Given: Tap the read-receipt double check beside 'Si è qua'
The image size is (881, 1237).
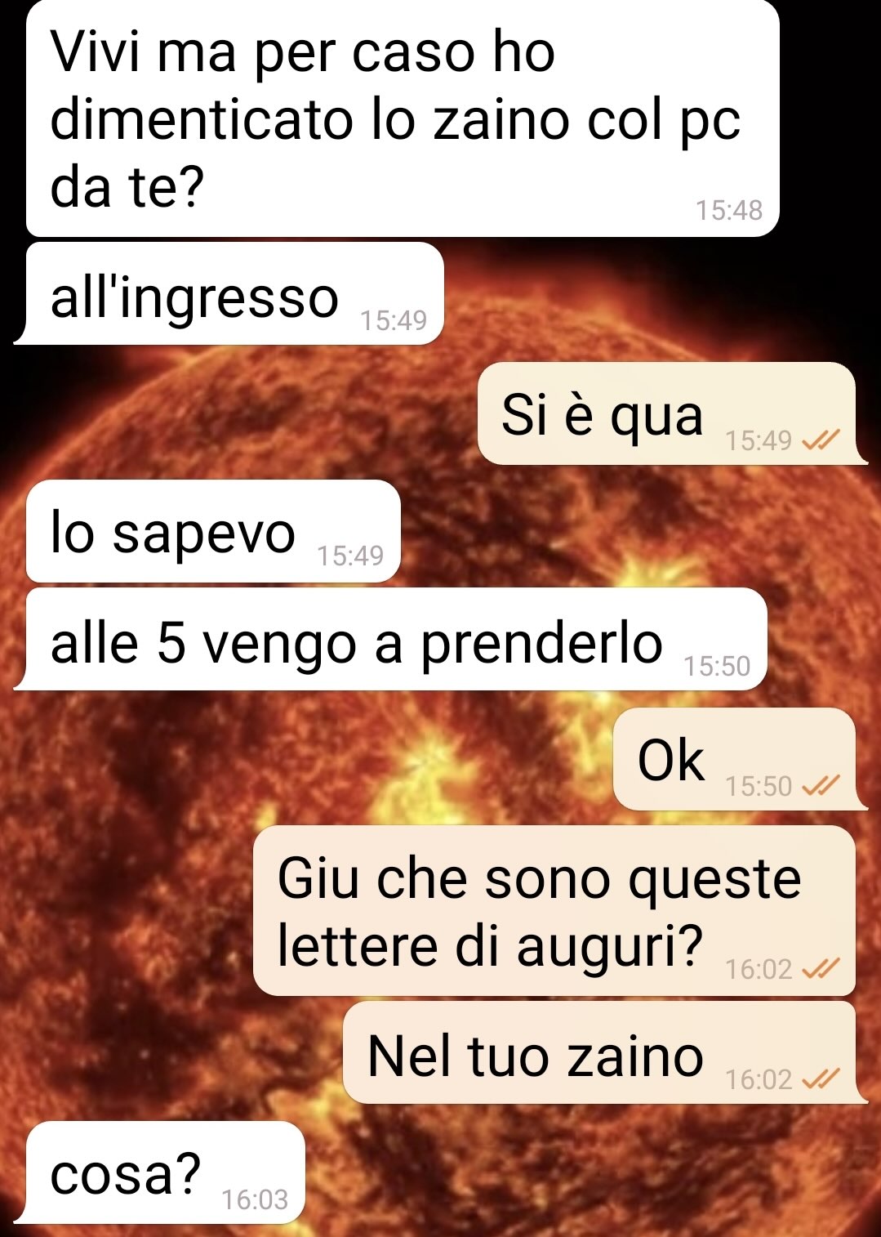Looking at the screenshot, I should [x=821, y=440].
